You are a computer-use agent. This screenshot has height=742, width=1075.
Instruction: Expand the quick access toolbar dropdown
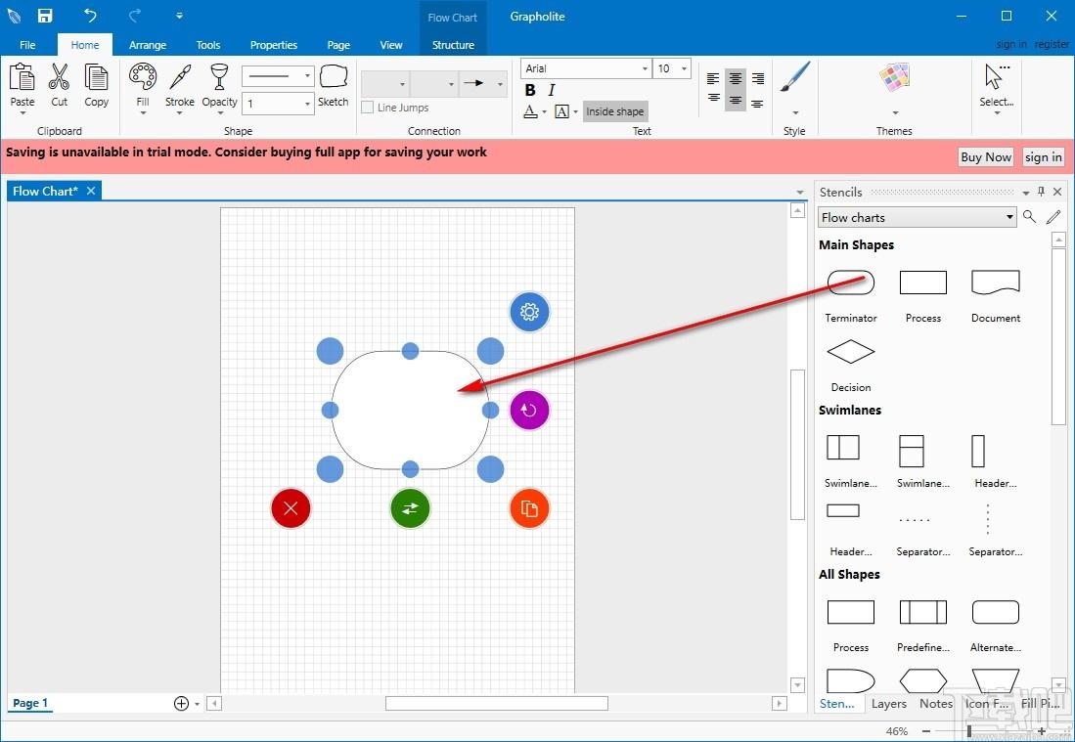(x=179, y=16)
